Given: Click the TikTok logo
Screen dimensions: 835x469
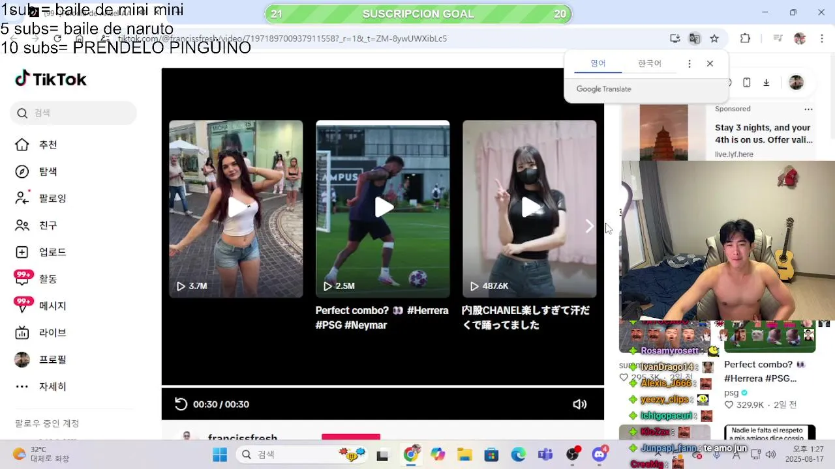Looking at the screenshot, I should click(51, 79).
